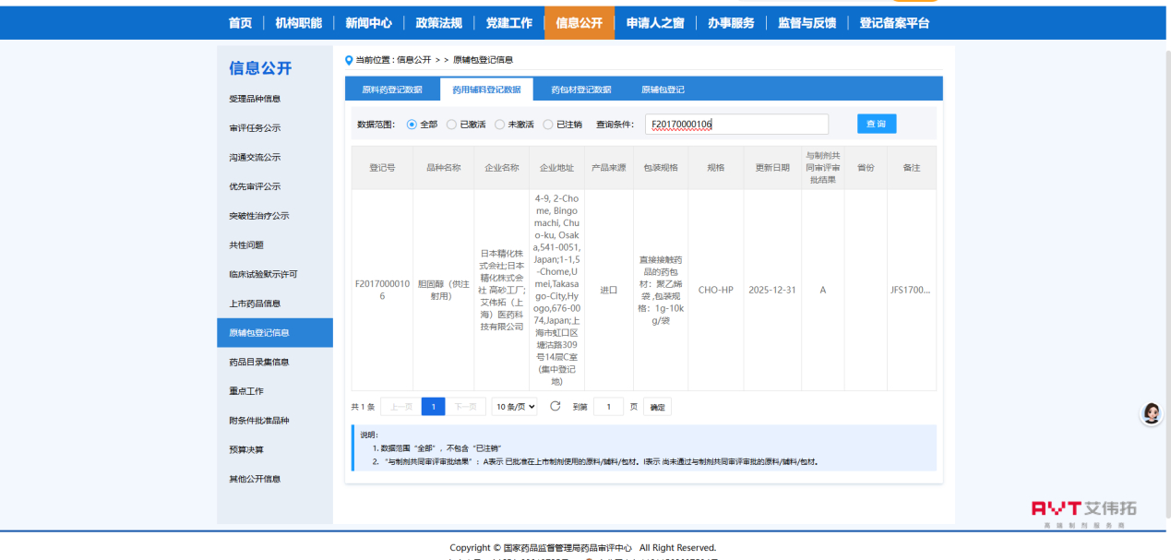
Task: Open 审评任务公示 in the sidebar
Action: [275, 128]
